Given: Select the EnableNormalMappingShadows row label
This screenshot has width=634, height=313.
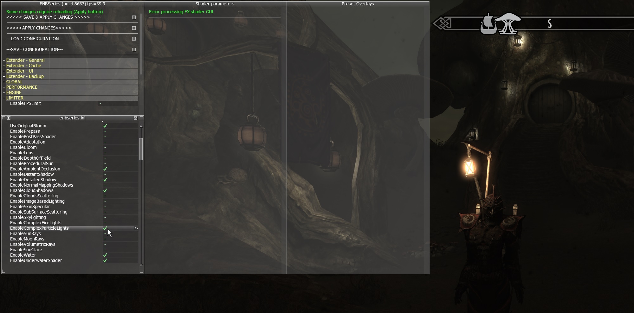Looking at the screenshot, I should pyautogui.click(x=42, y=185).
